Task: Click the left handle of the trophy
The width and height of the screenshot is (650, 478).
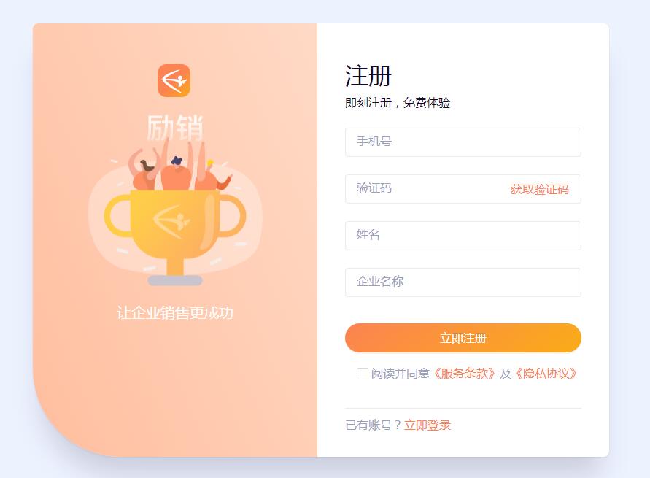Action: pos(117,216)
